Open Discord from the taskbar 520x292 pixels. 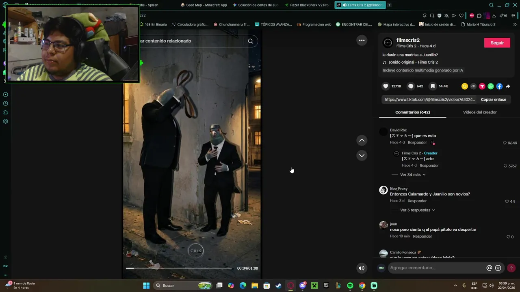(x=302, y=286)
